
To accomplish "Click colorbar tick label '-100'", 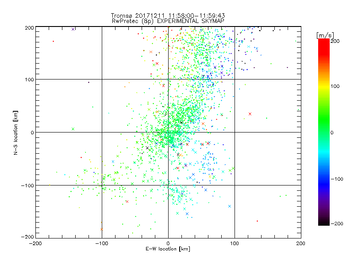I will 337,179.
